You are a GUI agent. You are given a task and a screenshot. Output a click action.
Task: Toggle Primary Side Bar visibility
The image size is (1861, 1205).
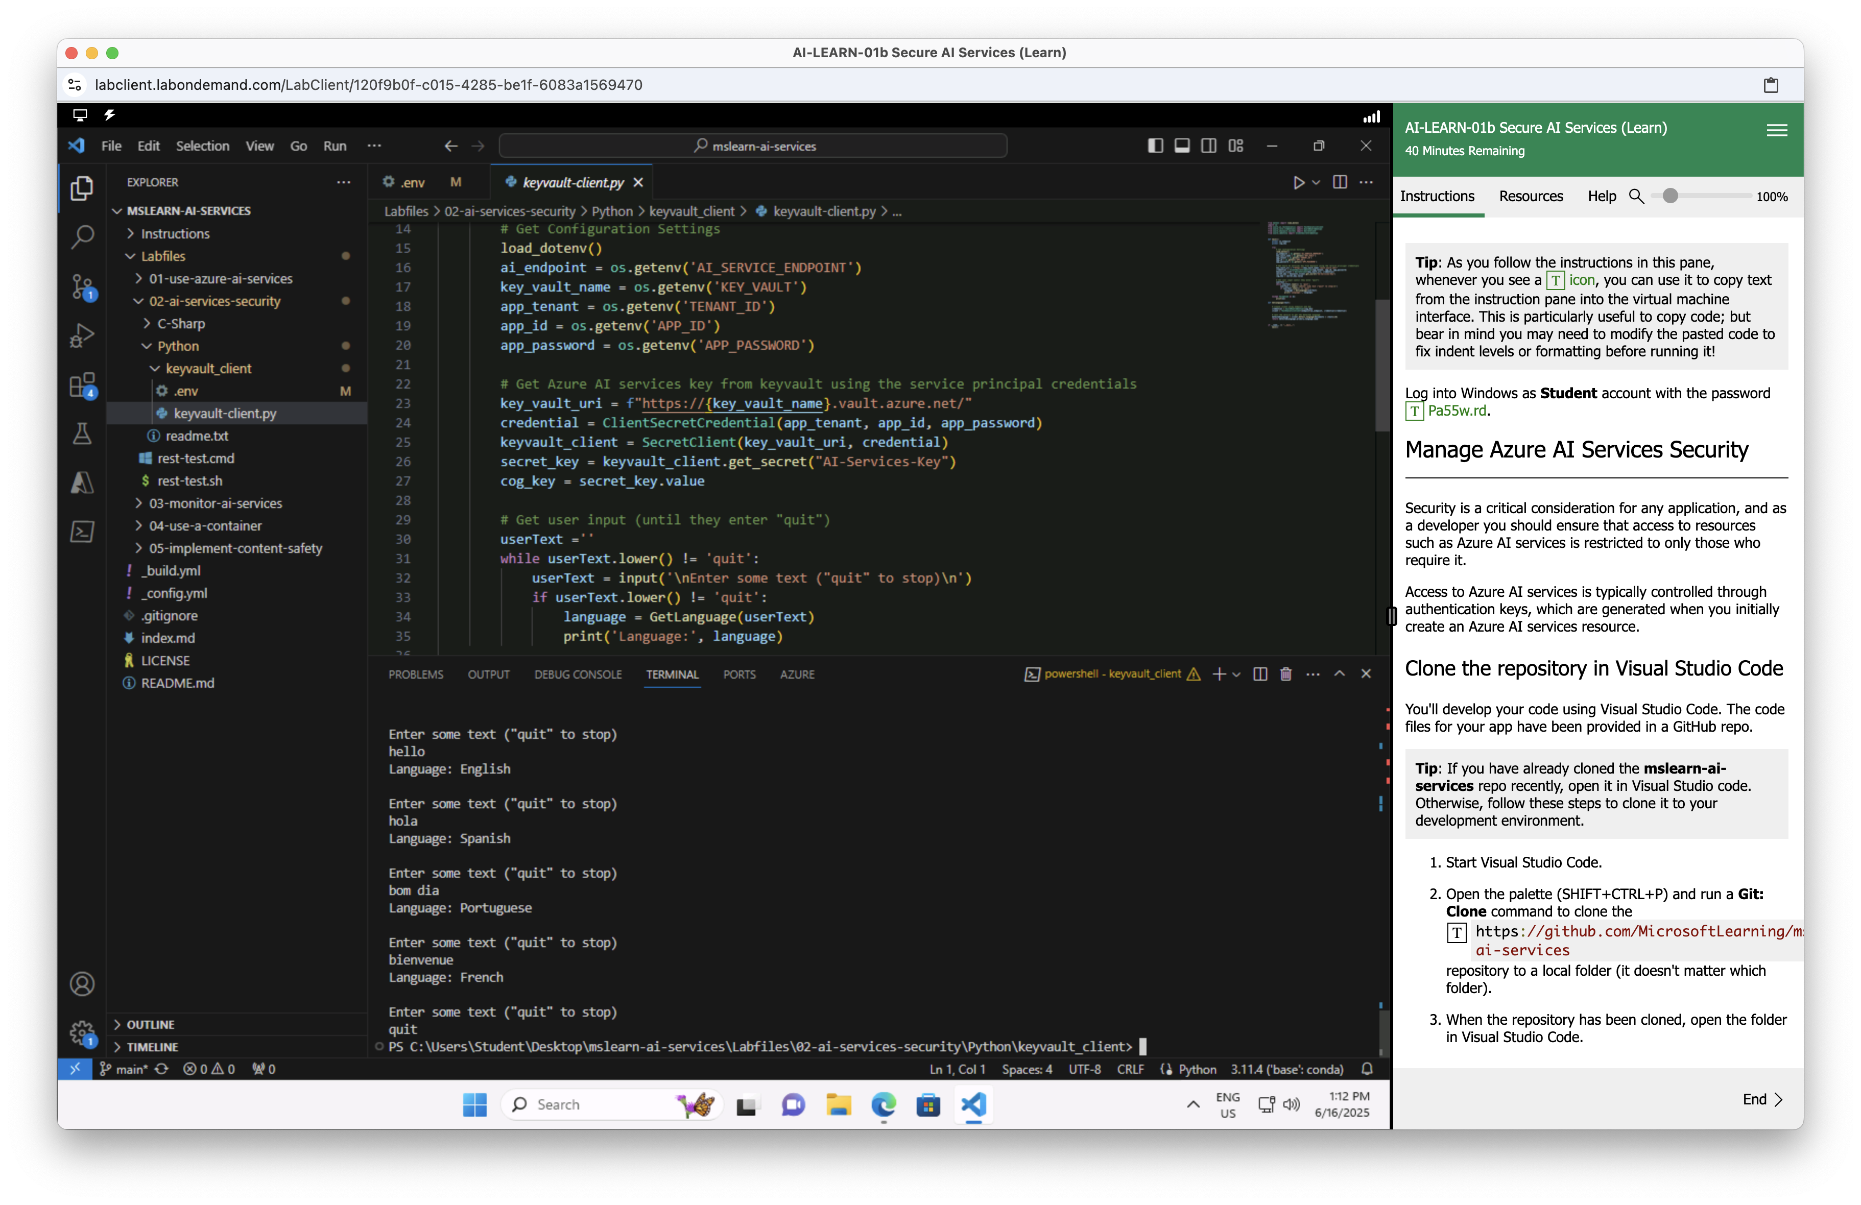click(1155, 146)
